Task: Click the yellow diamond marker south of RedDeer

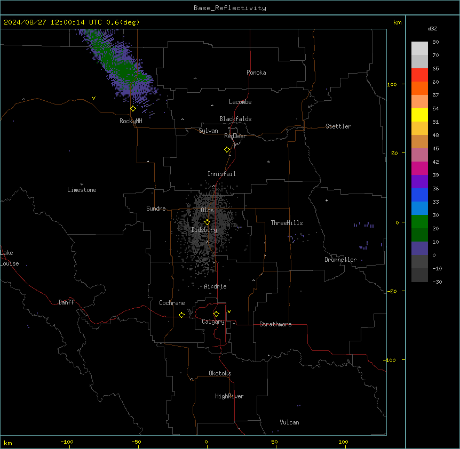Action: coord(227,150)
